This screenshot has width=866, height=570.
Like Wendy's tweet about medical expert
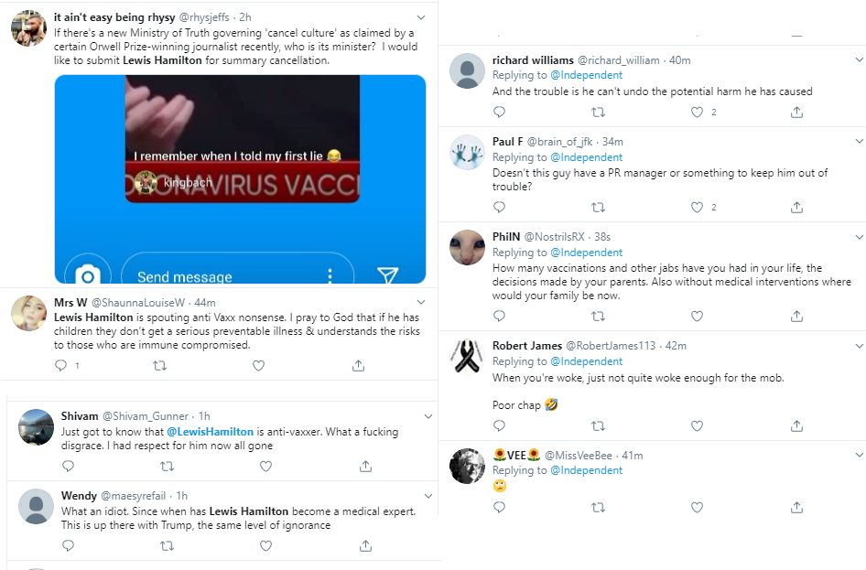pos(265,545)
